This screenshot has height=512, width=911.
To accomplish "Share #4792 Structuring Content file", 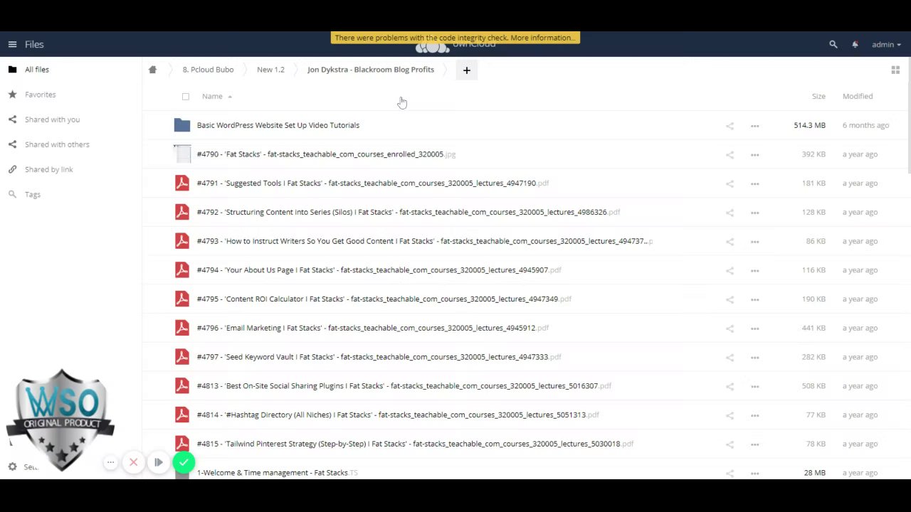I will 730,213.
